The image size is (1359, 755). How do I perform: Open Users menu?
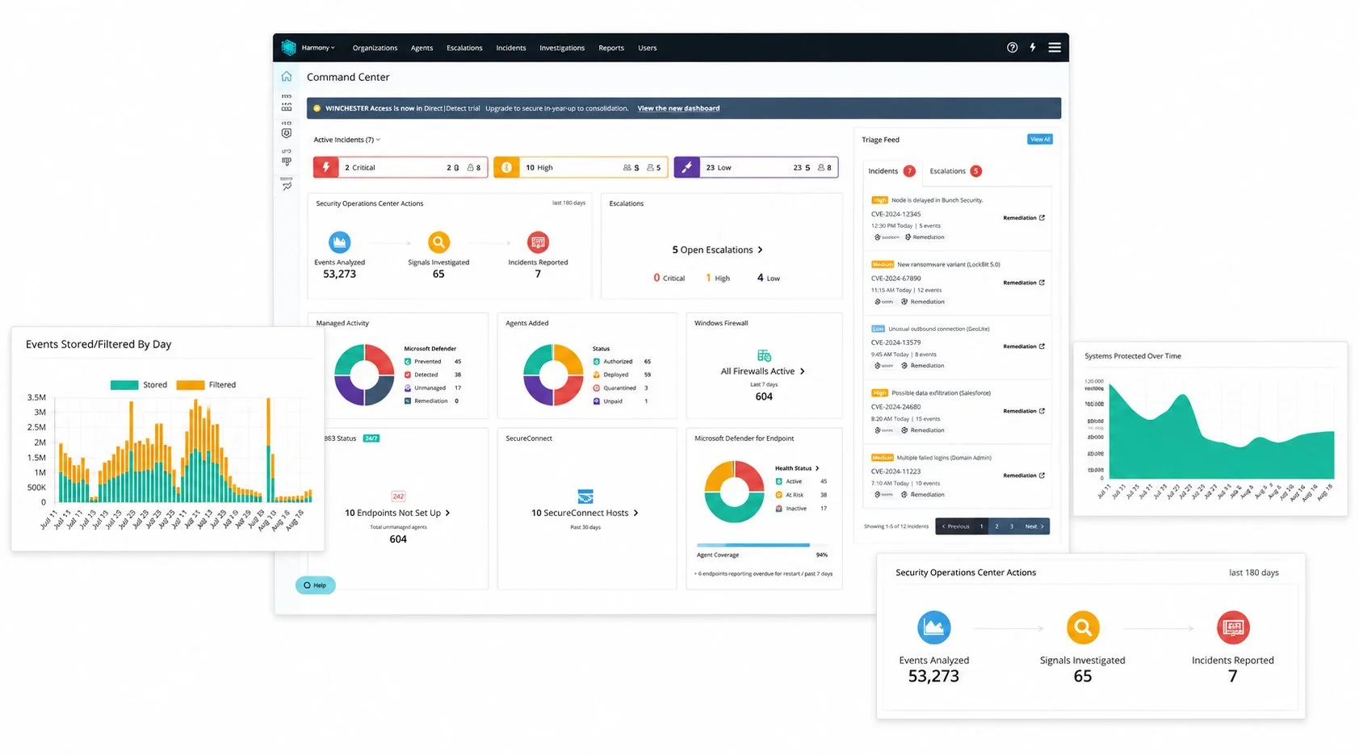tap(648, 48)
